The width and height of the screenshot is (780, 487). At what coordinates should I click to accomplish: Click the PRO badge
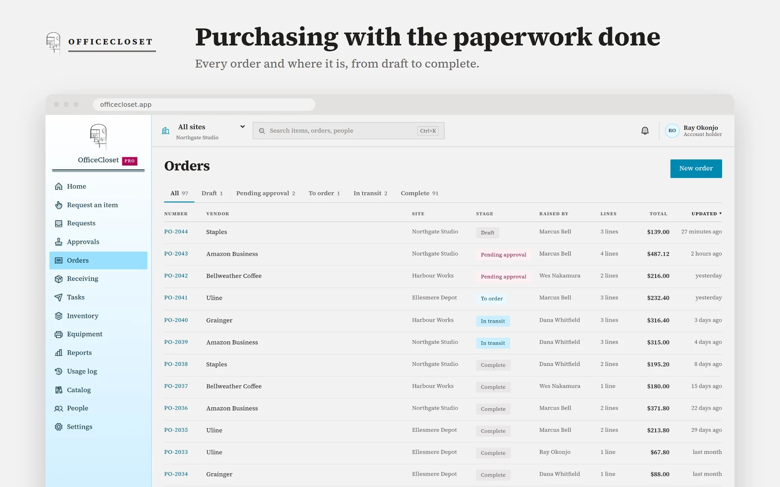(x=130, y=161)
